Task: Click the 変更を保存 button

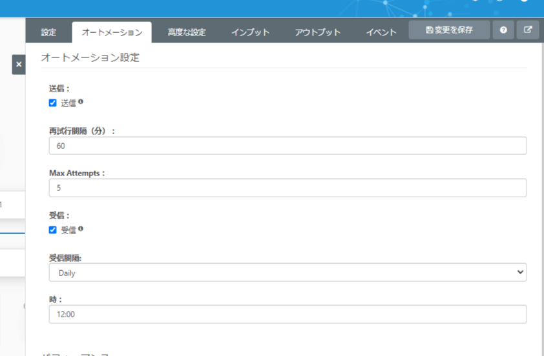Action: tap(449, 30)
